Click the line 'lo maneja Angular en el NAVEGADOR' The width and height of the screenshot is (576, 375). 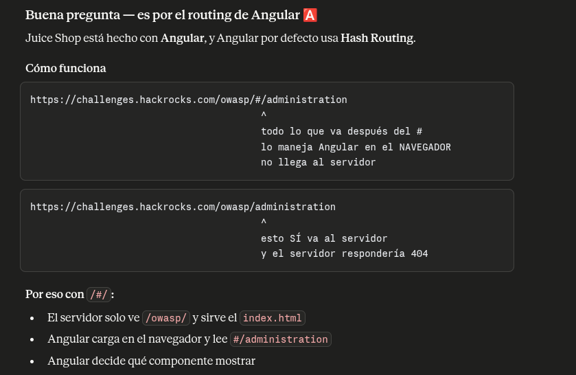pos(356,147)
